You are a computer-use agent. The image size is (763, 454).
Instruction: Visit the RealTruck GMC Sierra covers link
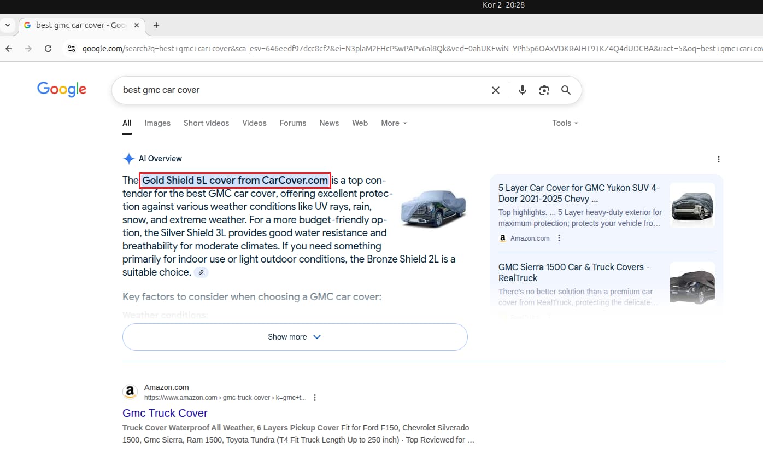(x=573, y=272)
